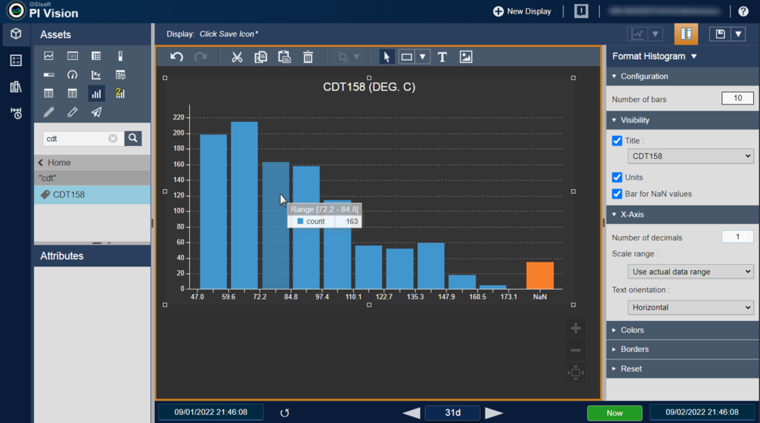Clear the cdt search text
Screen dimensions: 760x423
(113, 138)
